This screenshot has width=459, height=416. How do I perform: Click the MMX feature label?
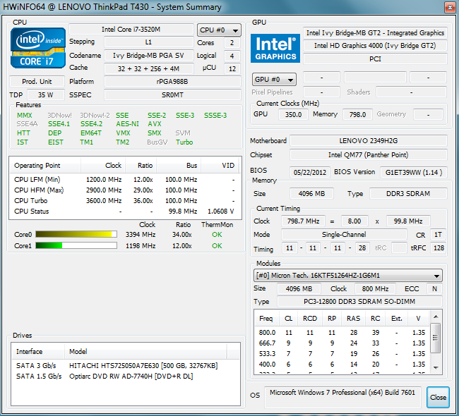pyautogui.click(x=25, y=116)
